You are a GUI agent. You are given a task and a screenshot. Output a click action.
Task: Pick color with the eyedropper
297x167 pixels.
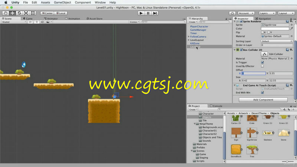[x=291, y=29]
